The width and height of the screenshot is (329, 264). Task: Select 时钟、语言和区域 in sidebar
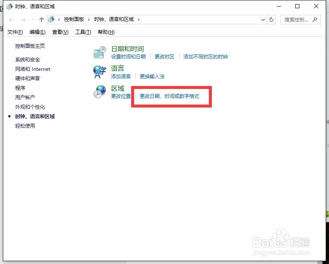tap(35, 117)
